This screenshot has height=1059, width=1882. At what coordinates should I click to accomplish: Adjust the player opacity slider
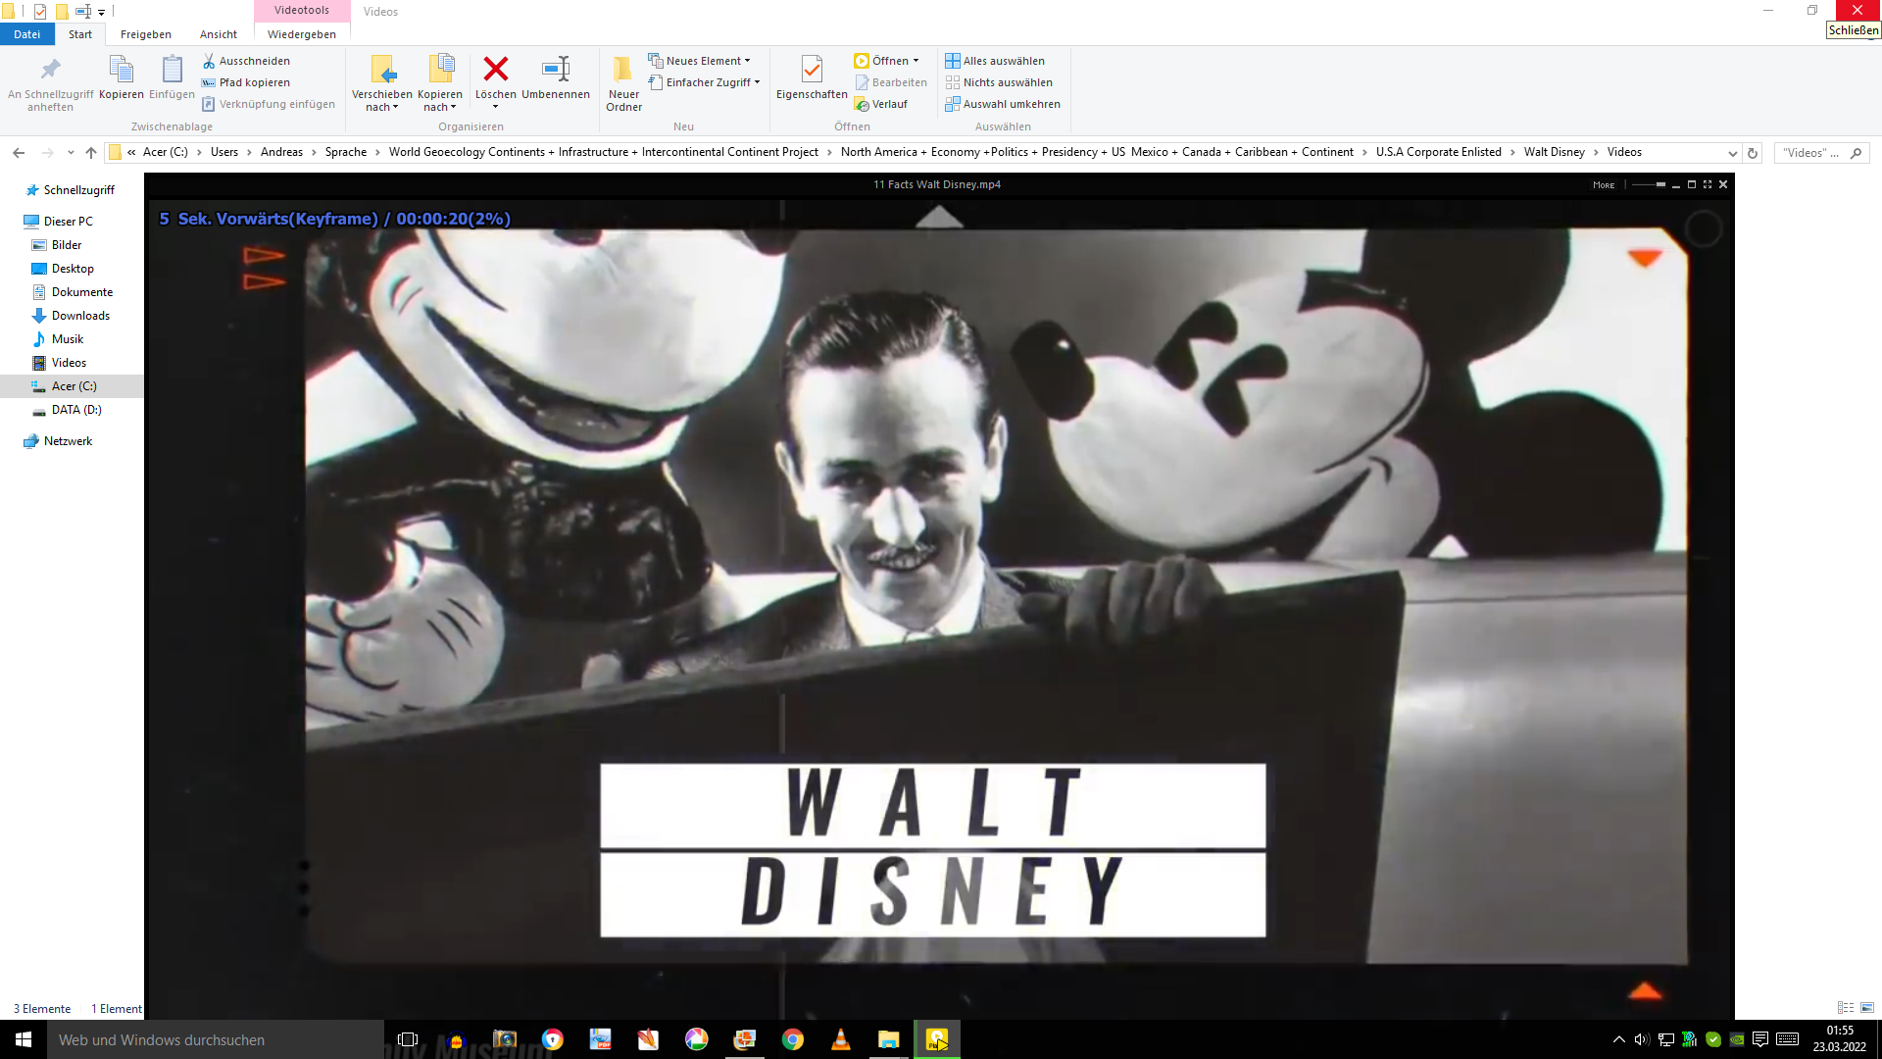[1649, 184]
